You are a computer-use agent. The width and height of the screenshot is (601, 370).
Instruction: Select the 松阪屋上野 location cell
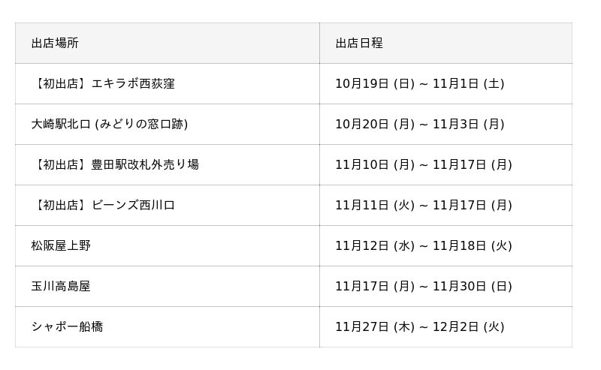[61, 246]
